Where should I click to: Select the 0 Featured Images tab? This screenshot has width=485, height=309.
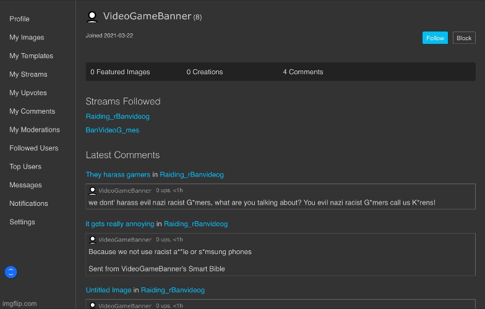pos(120,72)
